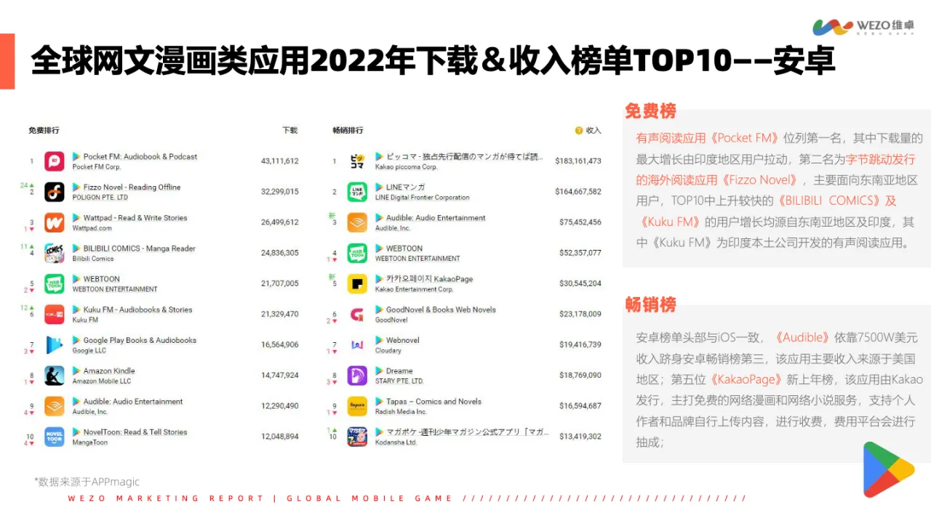Screen dimensions: 931x523
Task: Click the 畅销排行 column header
Action: (x=348, y=131)
